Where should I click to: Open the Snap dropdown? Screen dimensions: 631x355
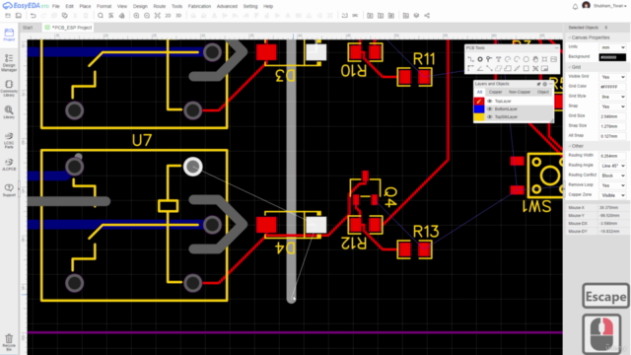[x=612, y=106]
